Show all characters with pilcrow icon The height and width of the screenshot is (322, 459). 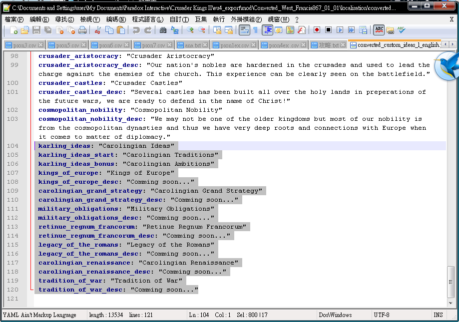coord(255,30)
